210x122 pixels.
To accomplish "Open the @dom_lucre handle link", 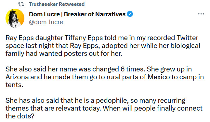I will pyautogui.click(x=46, y=22).
